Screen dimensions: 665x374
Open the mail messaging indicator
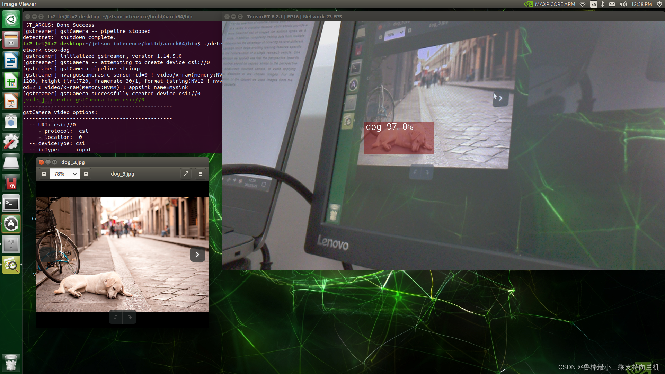(x=612, y=4)
